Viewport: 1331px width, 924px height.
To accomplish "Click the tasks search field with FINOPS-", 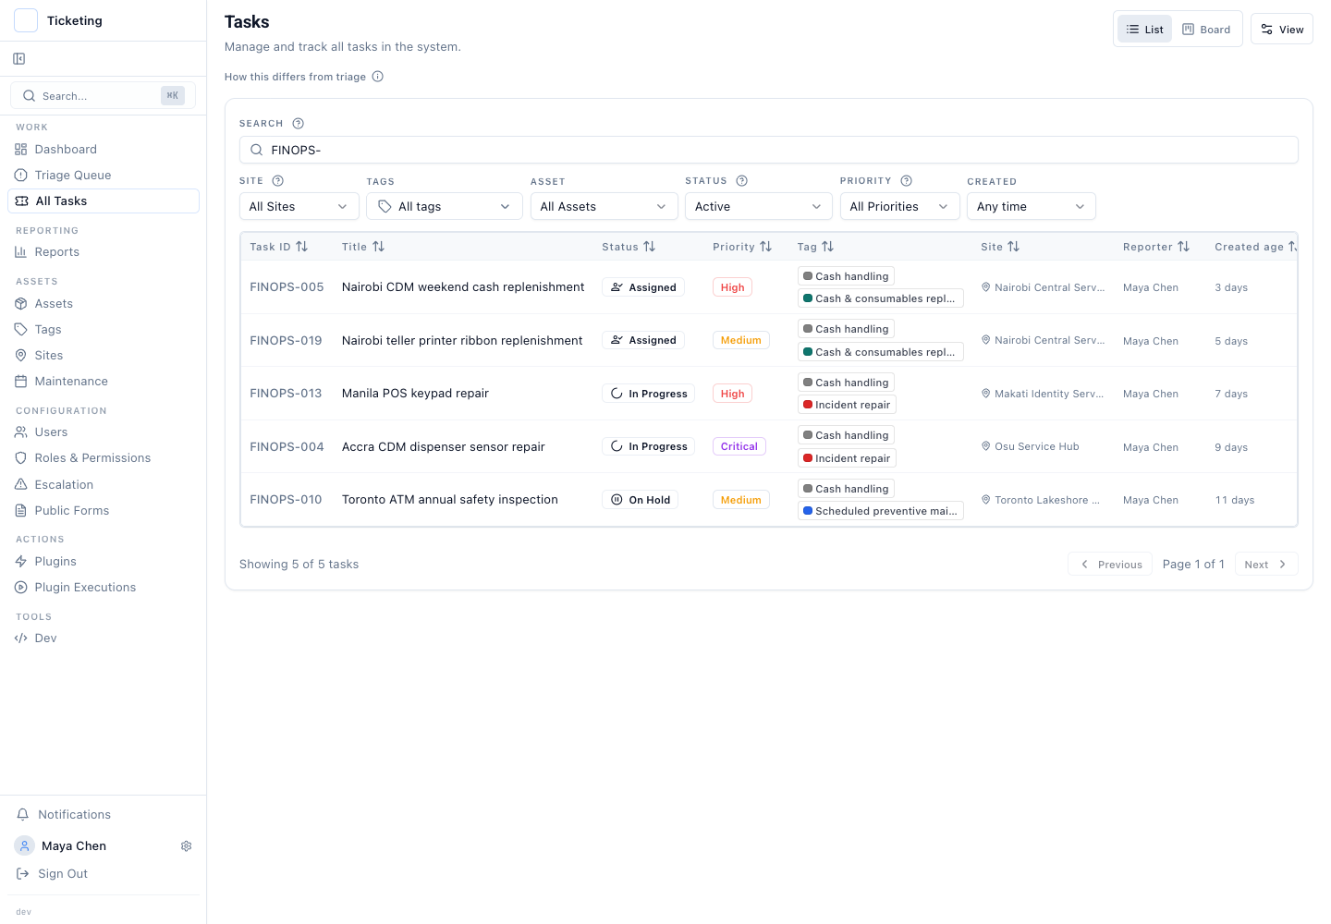I will tap(769, 151).
